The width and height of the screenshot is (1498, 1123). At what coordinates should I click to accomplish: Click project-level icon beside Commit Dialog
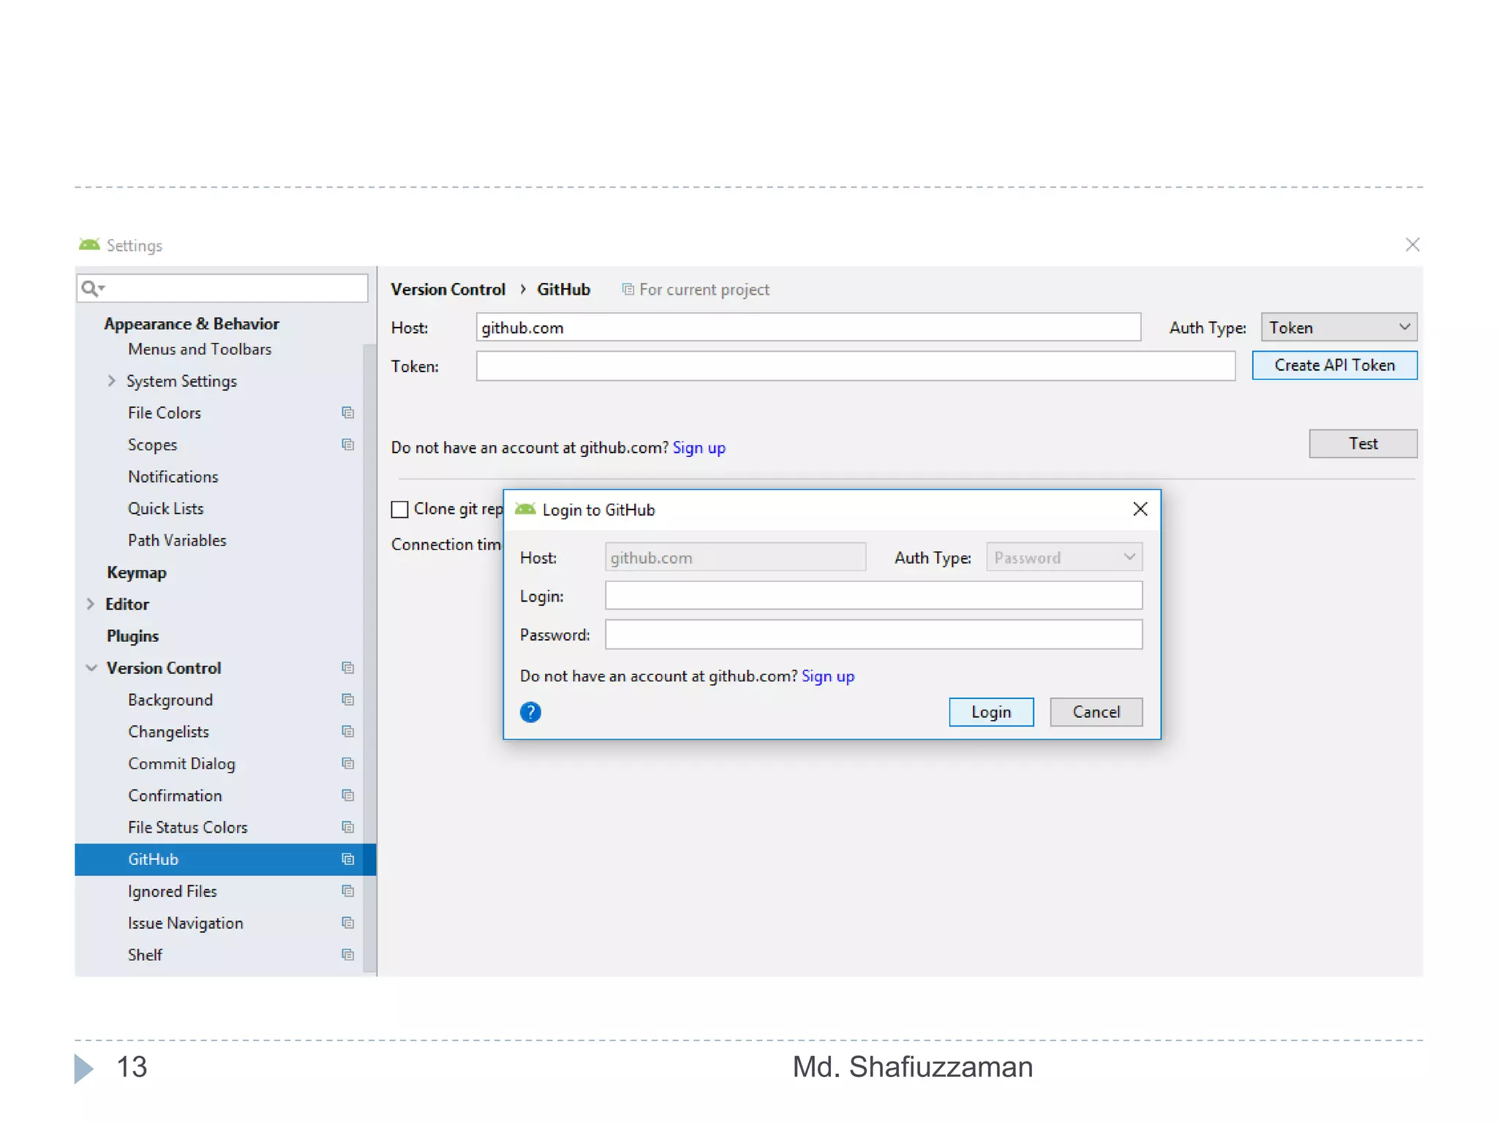(347, 763)
